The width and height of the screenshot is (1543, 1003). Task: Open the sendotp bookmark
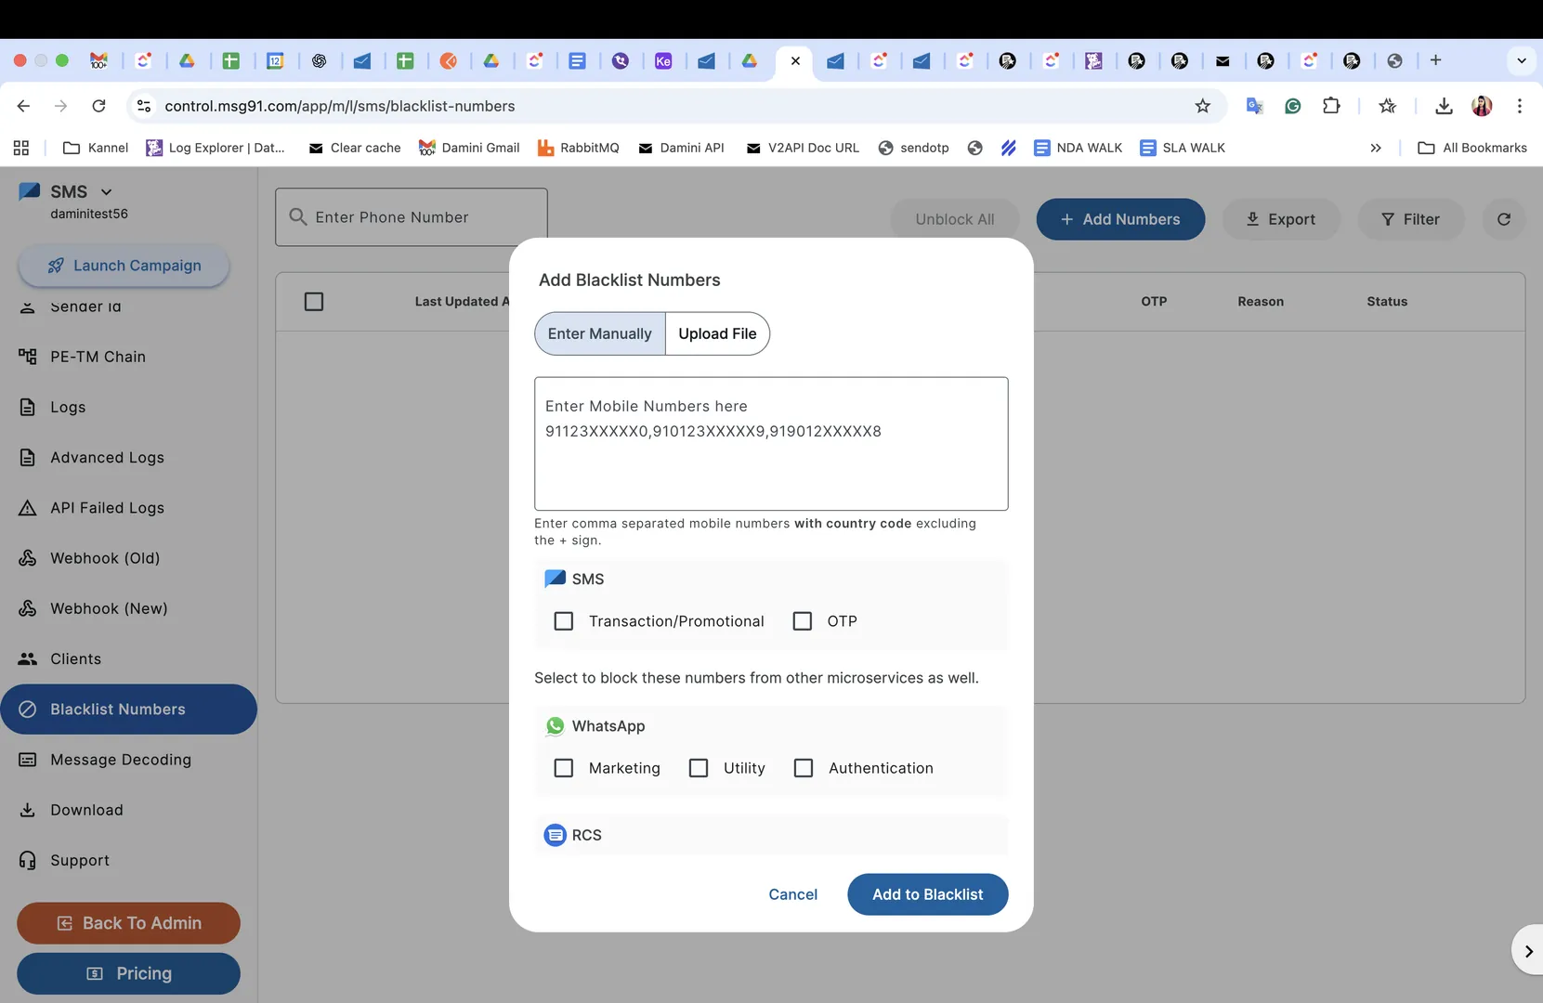913,148
